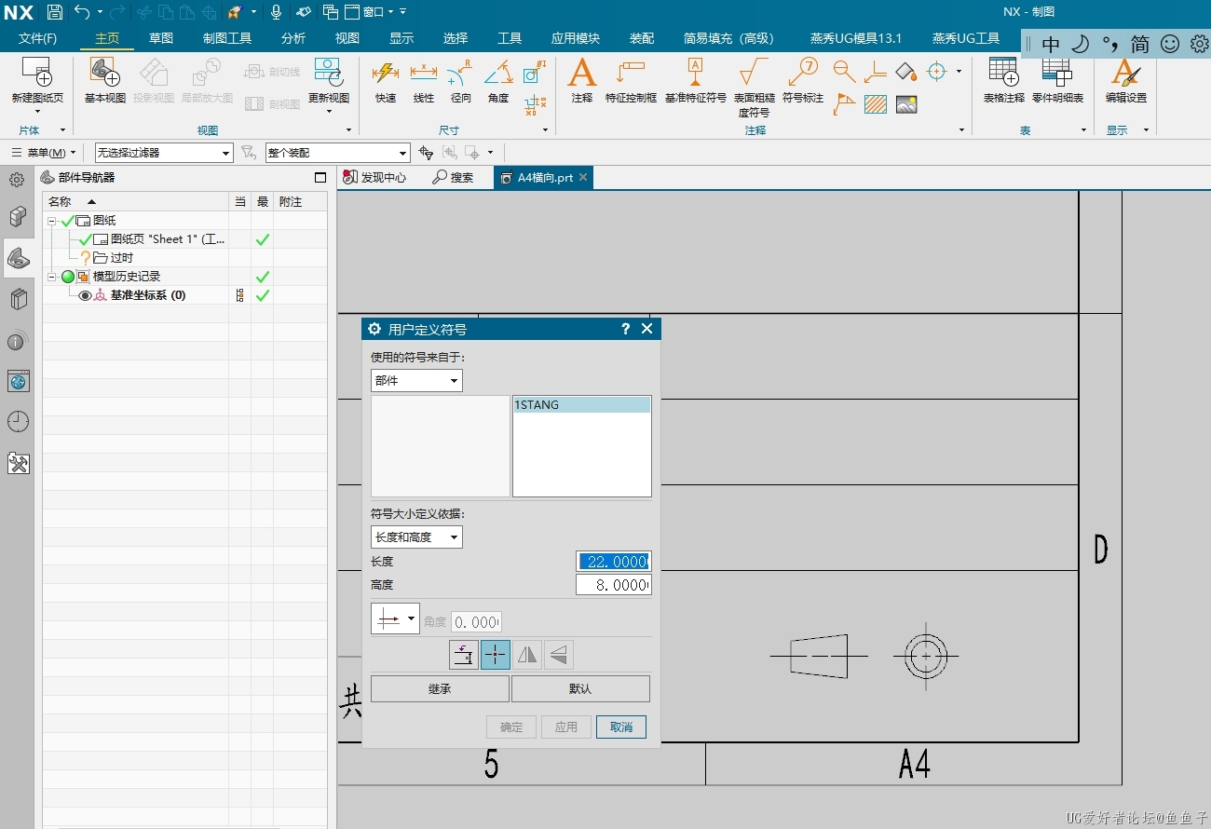This screenshot has width=1211, height=829.
Task: Collapse the 图纸 tree node
Action: tap(52, 221)
